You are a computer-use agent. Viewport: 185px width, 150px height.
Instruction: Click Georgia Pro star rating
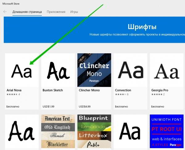(158, 94)
